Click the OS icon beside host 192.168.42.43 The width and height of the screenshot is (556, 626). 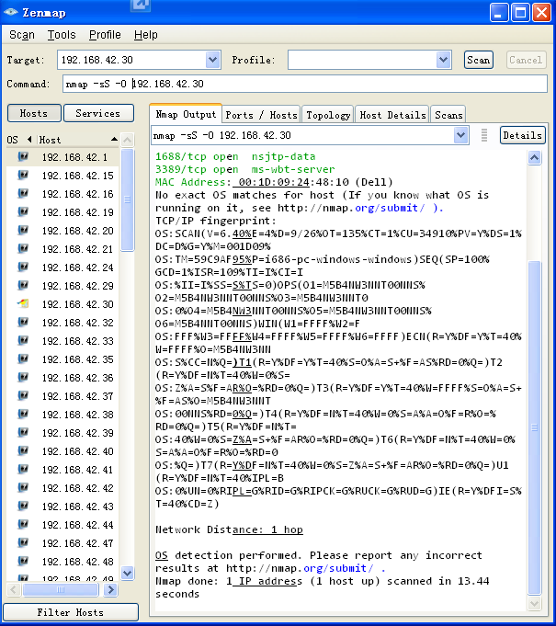coord(23,506)
